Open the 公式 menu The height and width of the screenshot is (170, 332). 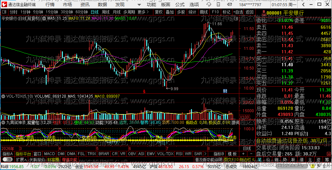click(180, 5)
